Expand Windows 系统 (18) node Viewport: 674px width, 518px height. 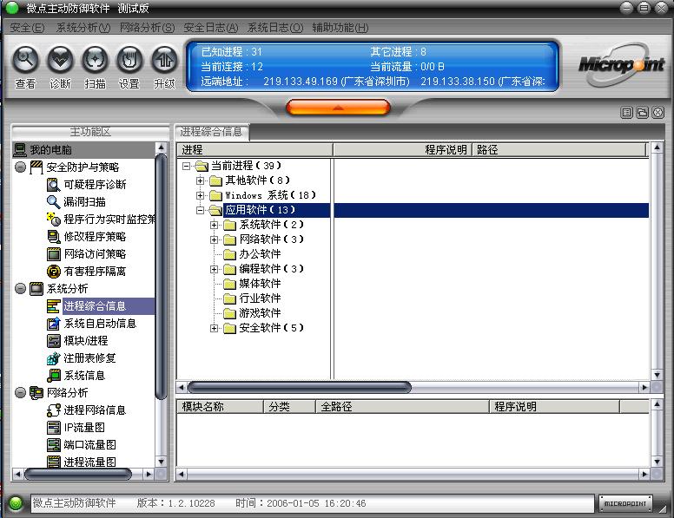201,195
